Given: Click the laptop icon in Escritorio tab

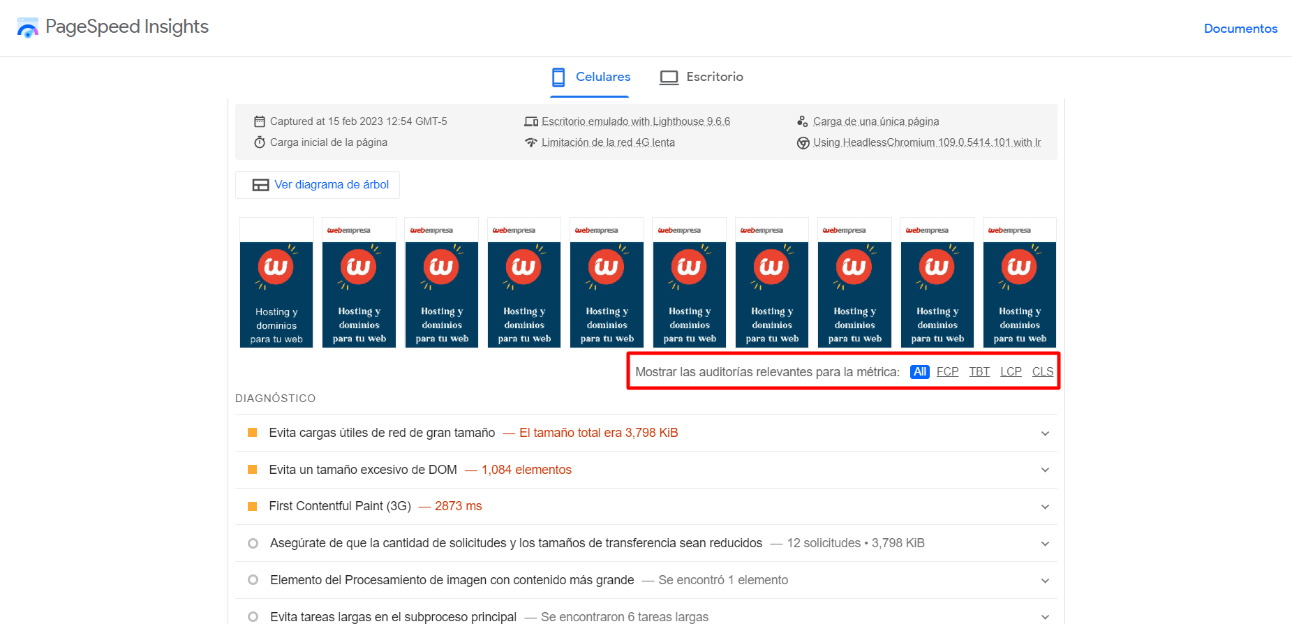Looking at the screenshot, I should 669,77.
